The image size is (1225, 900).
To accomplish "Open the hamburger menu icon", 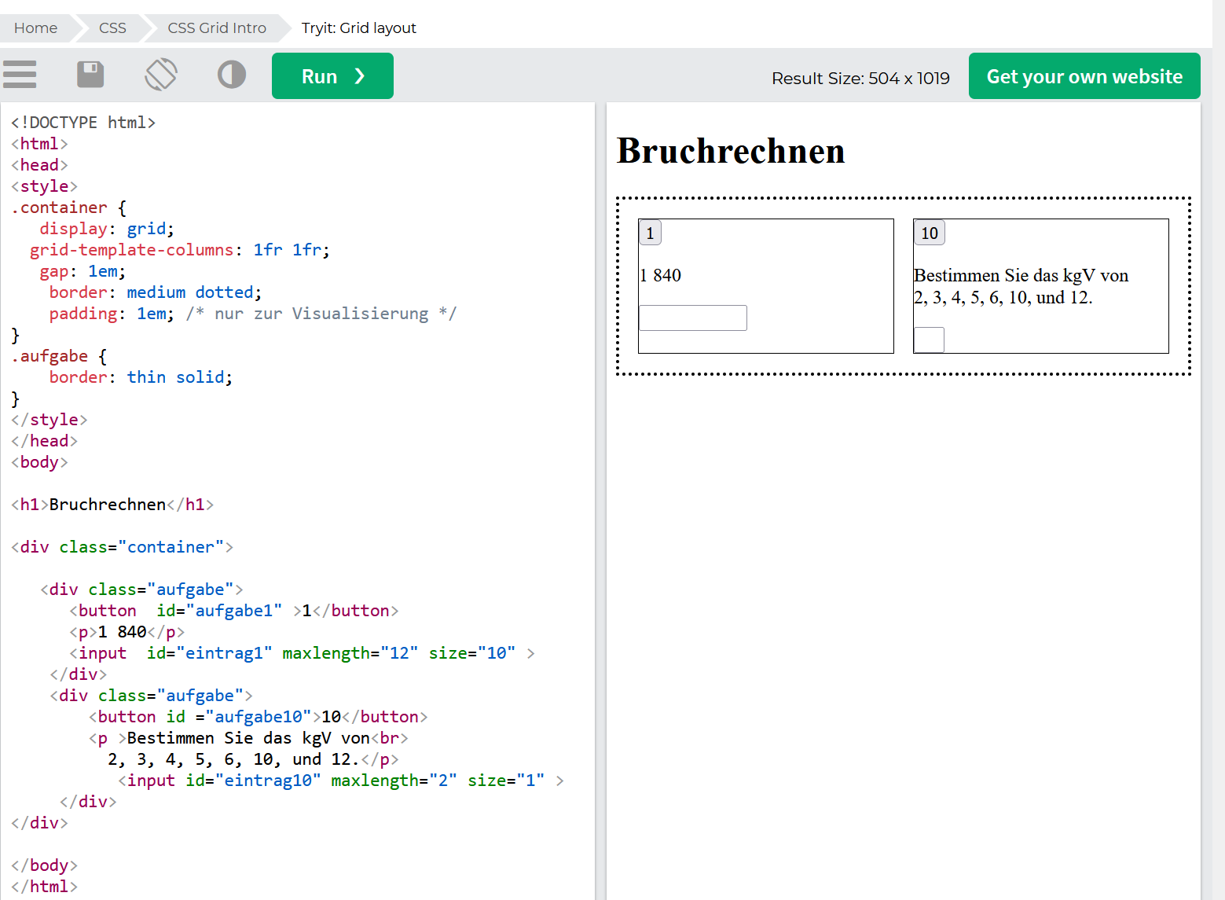I will pos(20,75).
